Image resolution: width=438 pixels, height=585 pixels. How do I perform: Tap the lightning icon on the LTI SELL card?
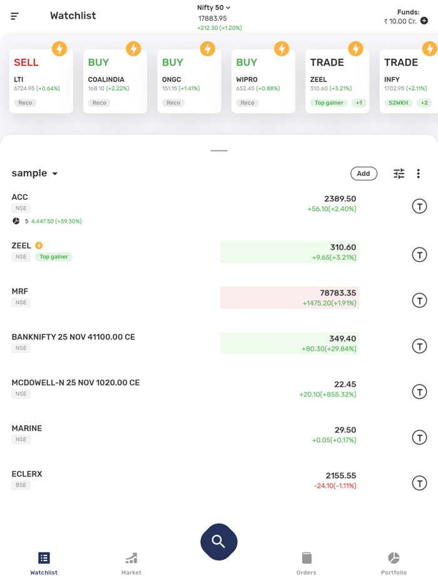click(x=60, y=48)
